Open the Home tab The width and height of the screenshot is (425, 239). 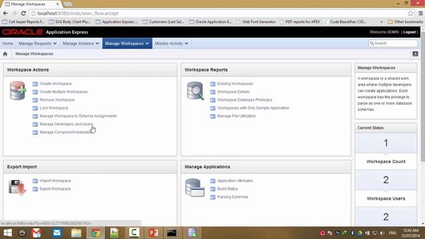[7, 43]
